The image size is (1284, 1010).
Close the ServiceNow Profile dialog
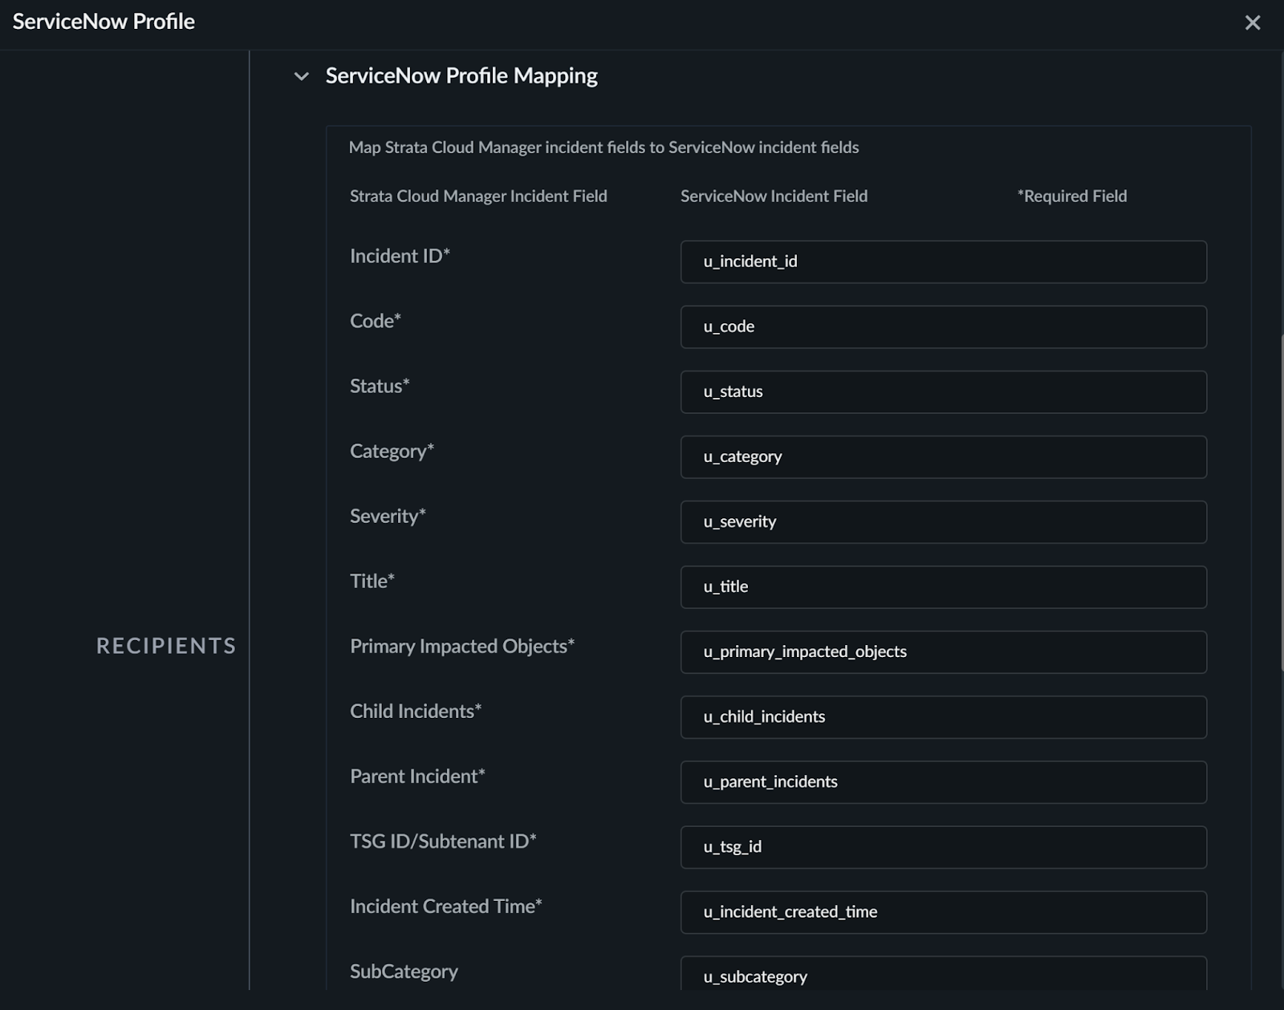pyautogui.click(x=1252, y=22)
